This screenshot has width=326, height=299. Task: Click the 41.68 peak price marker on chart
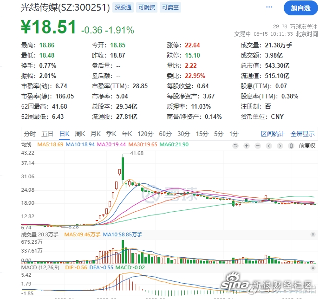click(137, 154)
